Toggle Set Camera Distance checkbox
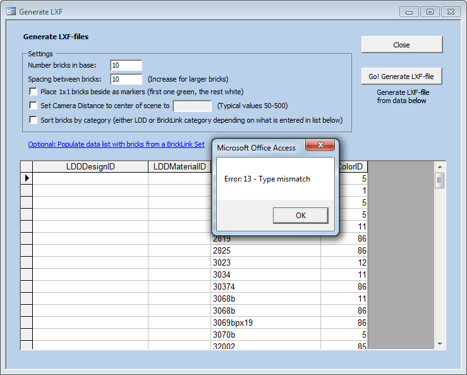Image resolution: width=467 pixels, height=375 pixels. 34,106
